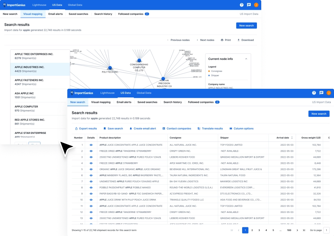This screenshot has height=236, width=334.
Task: Open user avatar in front window header
Action: click(329, 93)
